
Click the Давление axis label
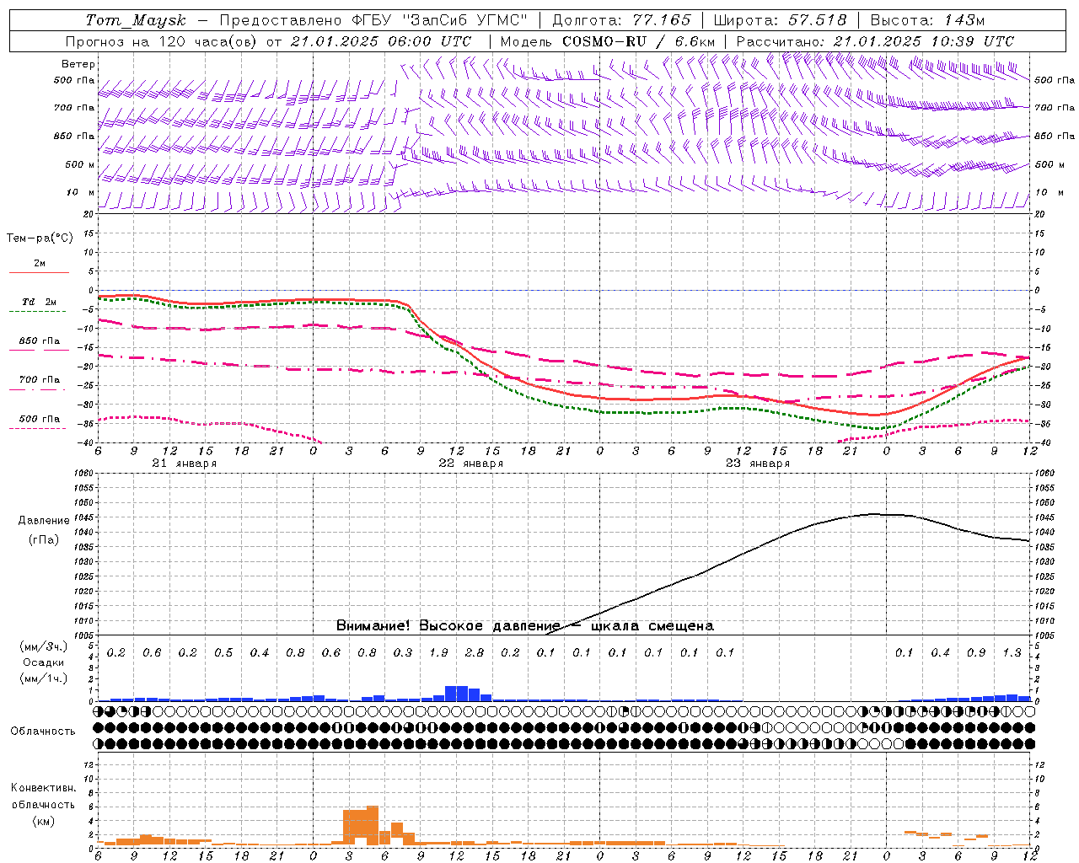pos(44,521)
